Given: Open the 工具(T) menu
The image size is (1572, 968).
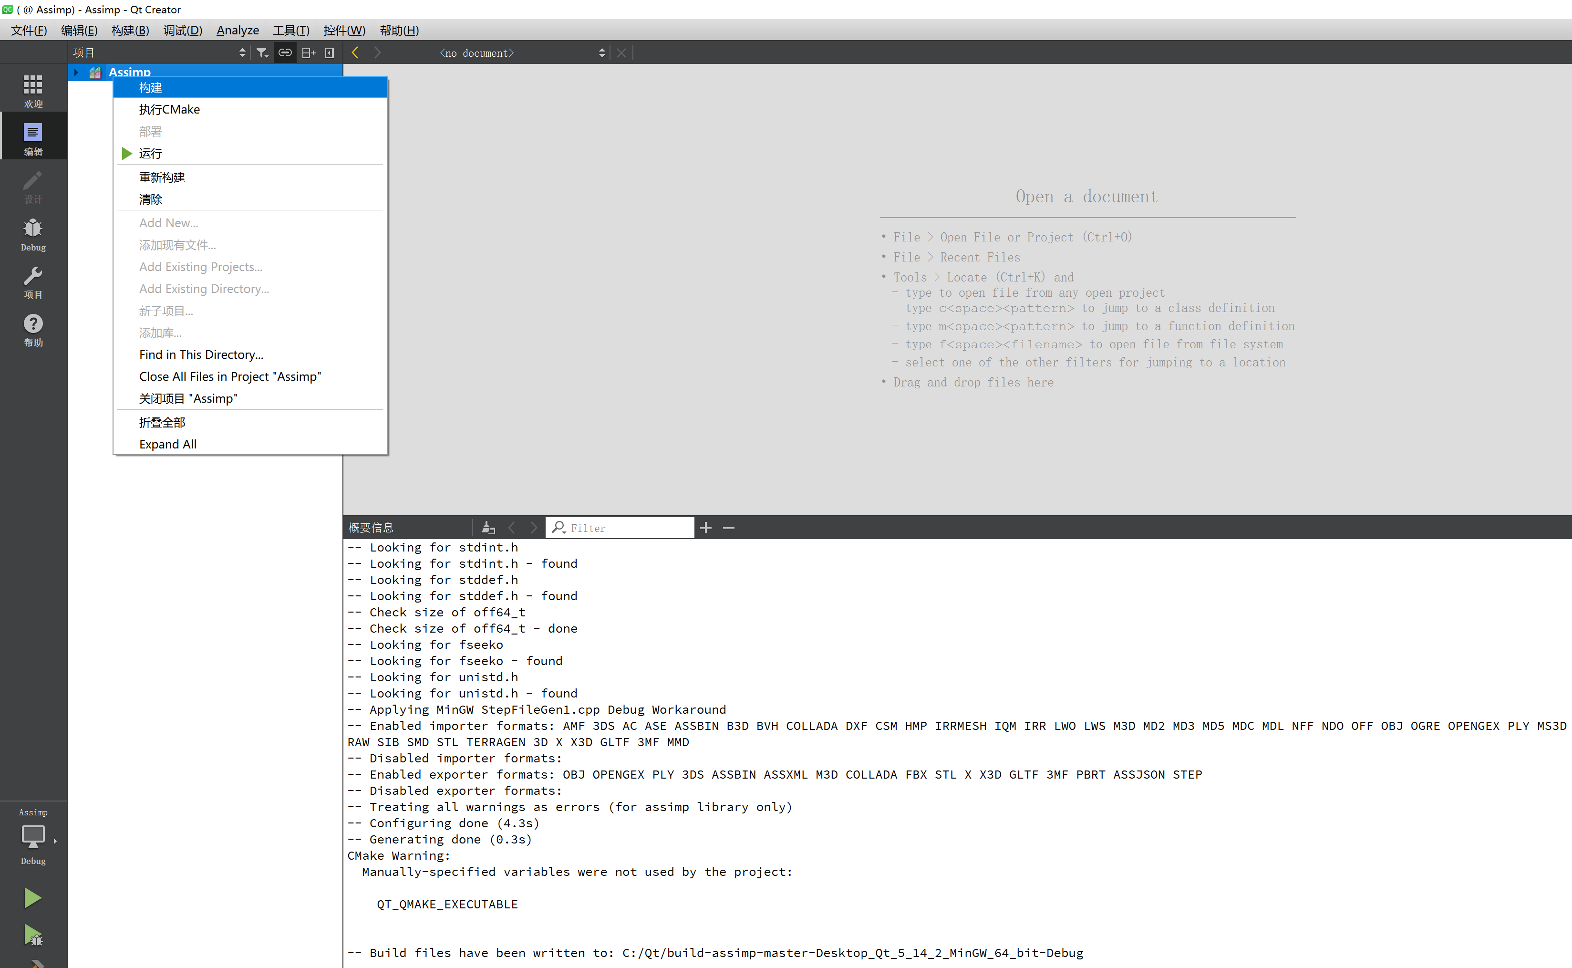Looking at the screenshot, I should click(291, 30).
